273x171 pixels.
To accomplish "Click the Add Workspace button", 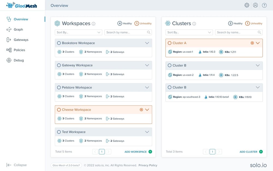I will [x=138, y=152].
